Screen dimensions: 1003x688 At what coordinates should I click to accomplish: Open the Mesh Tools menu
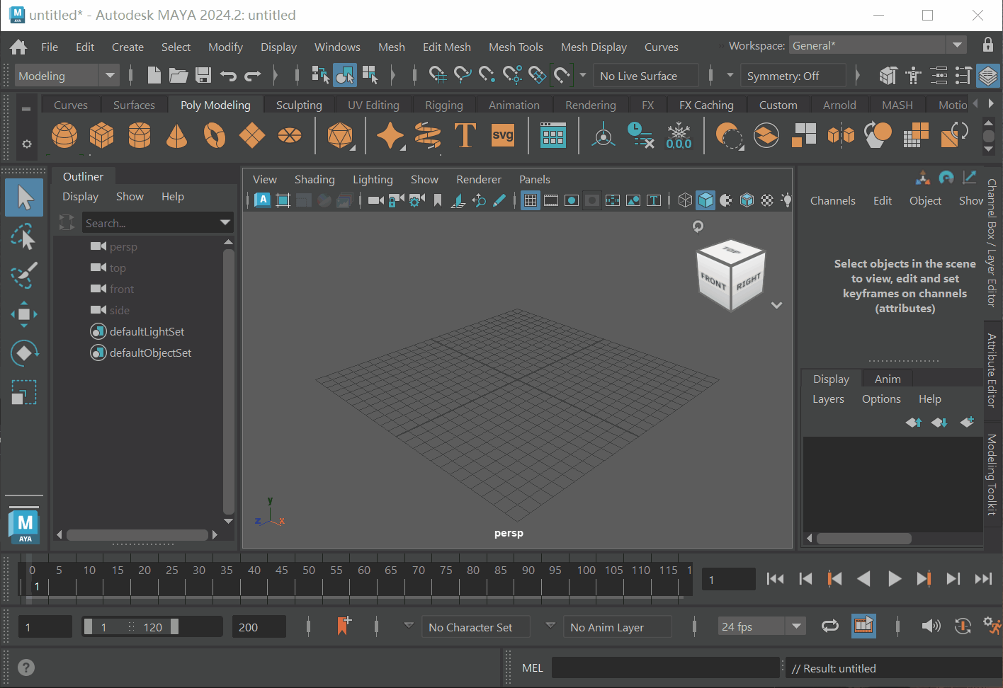point(516,47)
